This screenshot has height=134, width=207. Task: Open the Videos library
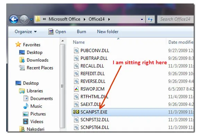point(37,122)
